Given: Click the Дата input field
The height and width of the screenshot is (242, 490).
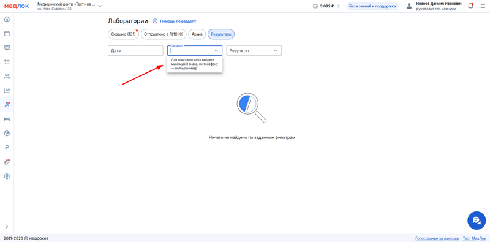Looking at the screenshot, I should click(x=135, y=50).
